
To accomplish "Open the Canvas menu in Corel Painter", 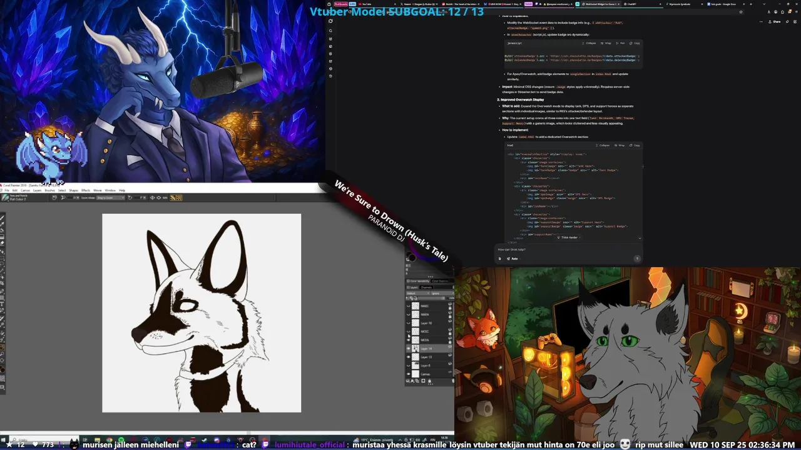I will click(25, 190).
